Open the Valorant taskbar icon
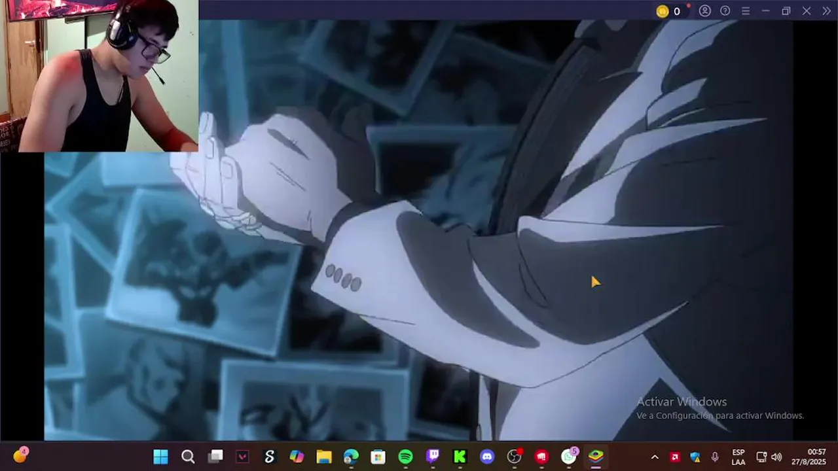838x471 pixels. [242, 457]
